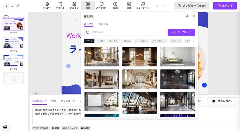
Task: Go back using the left chevron button
Action: 6,6
